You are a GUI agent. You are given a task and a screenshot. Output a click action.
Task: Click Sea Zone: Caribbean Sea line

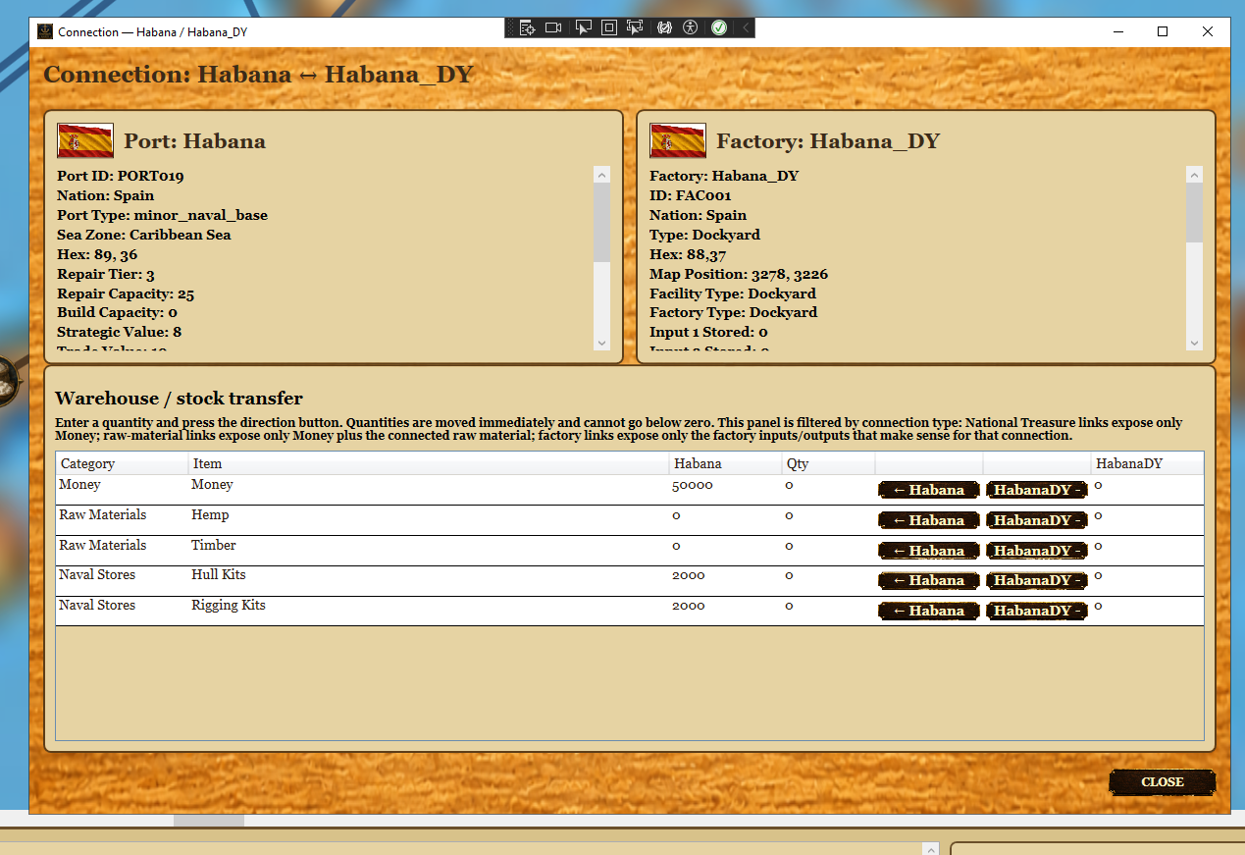144,235
